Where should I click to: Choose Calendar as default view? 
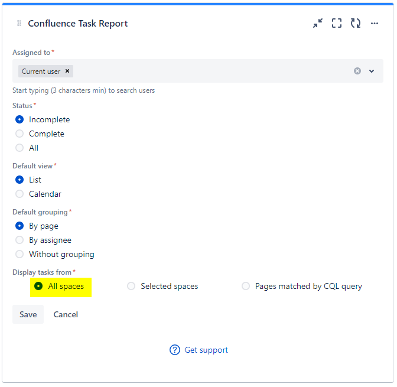(x=19, y=194)
